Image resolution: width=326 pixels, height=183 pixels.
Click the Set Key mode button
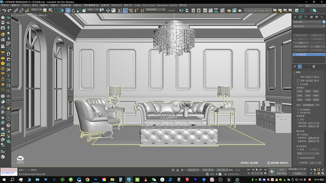point(281,173)
